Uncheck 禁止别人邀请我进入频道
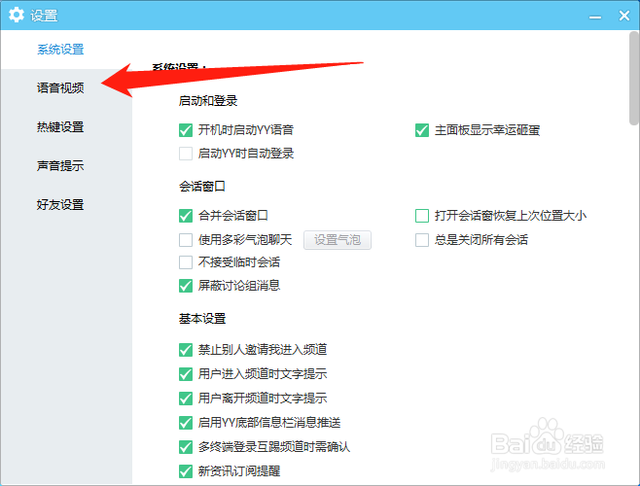This screenshot has height=486, width=640. pos(186,350)
